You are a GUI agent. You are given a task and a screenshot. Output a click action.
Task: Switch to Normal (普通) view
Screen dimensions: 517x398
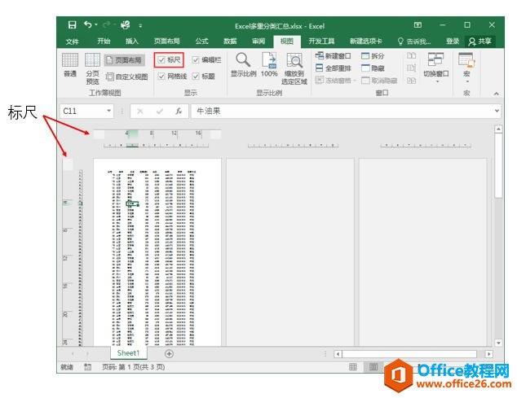(x=70, y=65)
